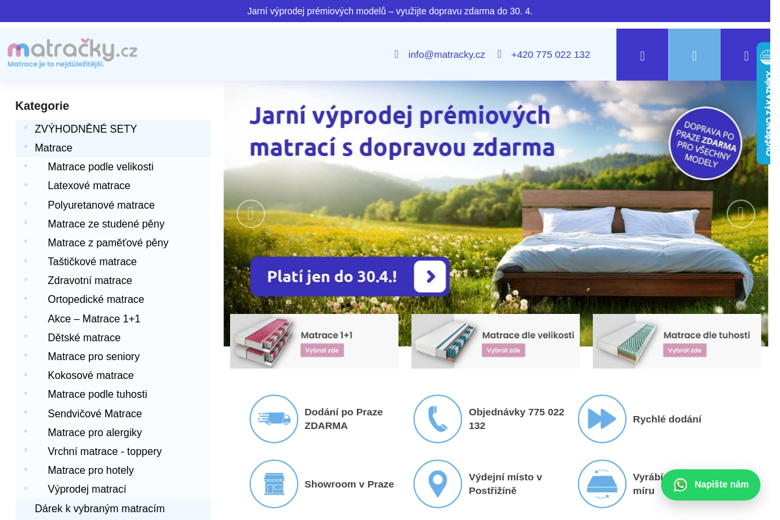Screen dimensions: 780x520
Task: Open the shopping cart icon in the header
Action: [x=746, y=55]
